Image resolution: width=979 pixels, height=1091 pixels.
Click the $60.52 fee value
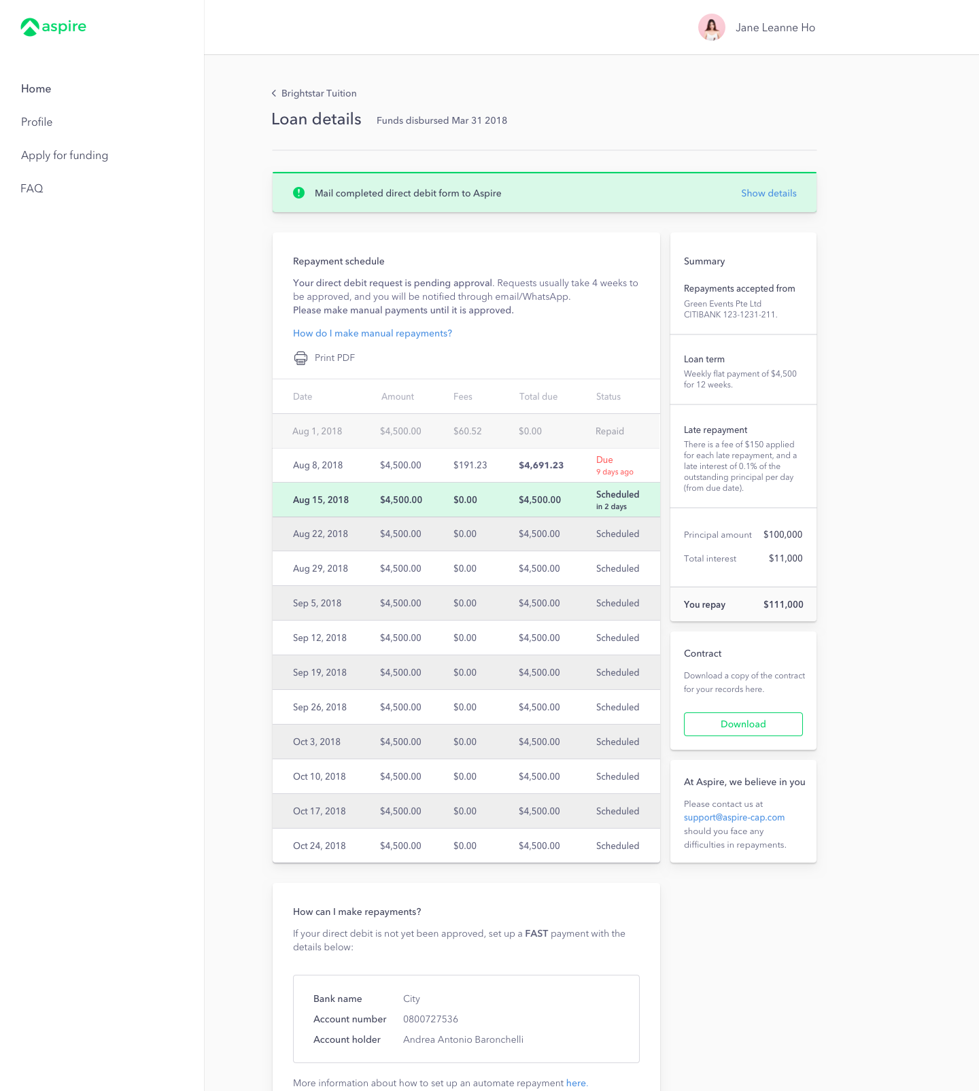point(468,431)
